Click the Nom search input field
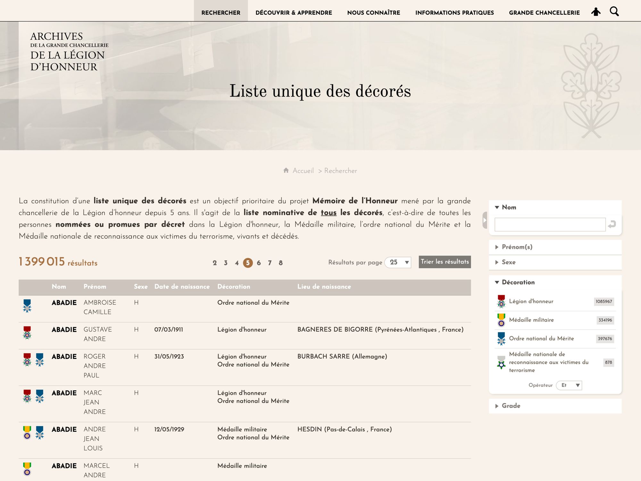Viewport: 641px width, 481px height. pyautogui.click(x=550, y=224)
